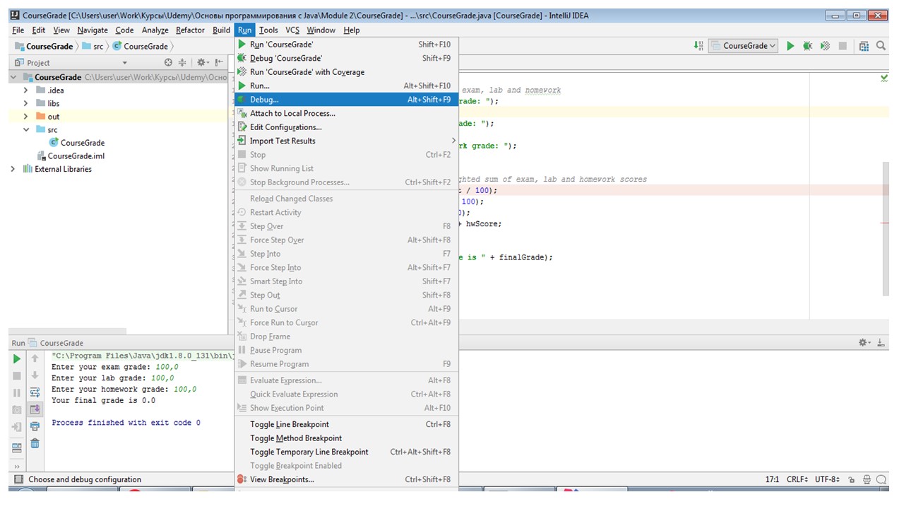Select Toggle Line Breakpoint from the Run menu

click(290, 424)
